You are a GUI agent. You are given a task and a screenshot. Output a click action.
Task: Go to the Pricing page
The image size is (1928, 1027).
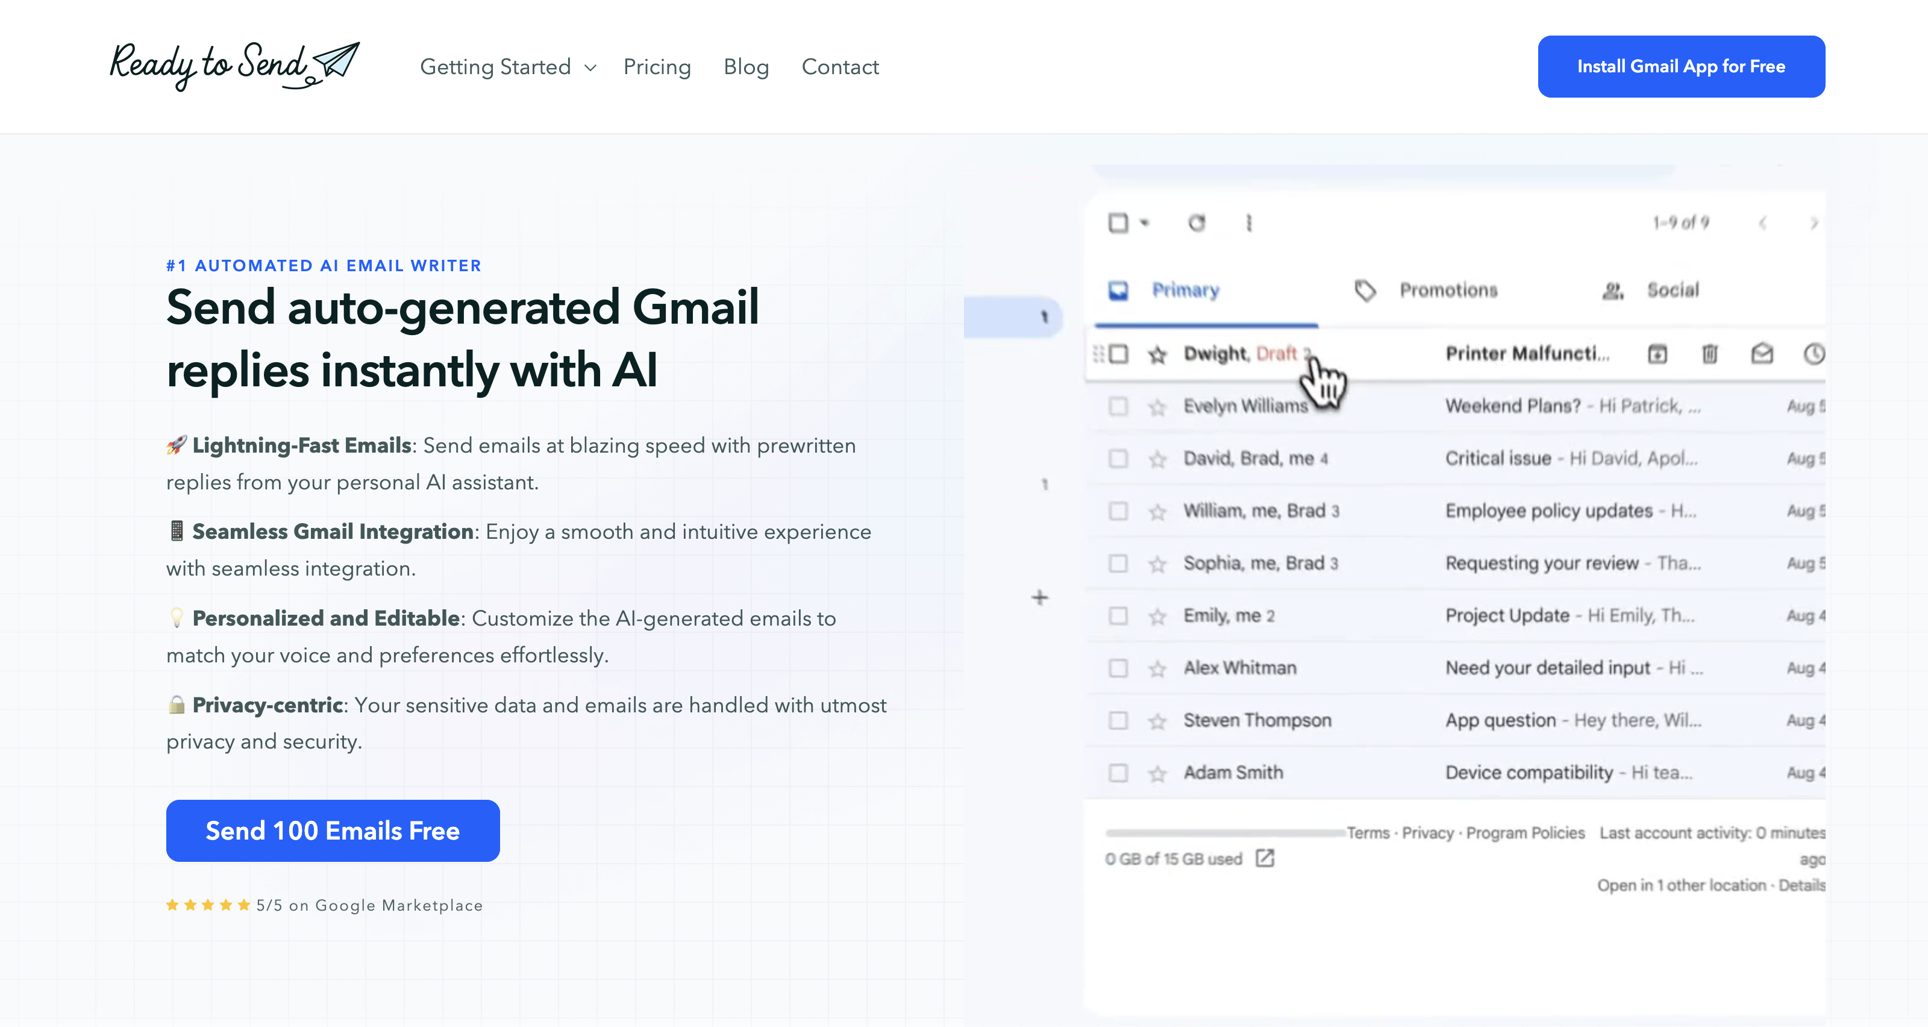657,67
